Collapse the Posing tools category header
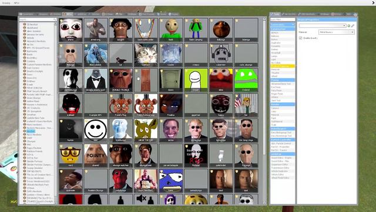 tap(283, 80)
